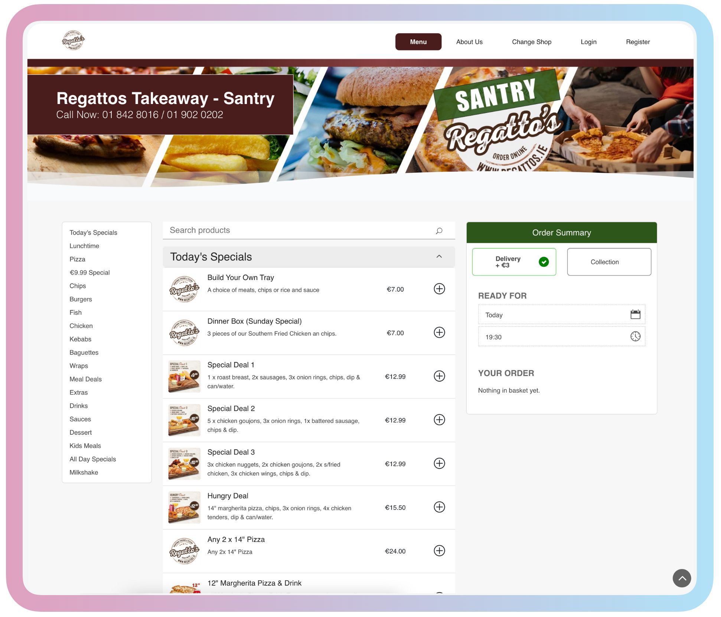
Task: Select the Delivery toggle option
Action: (x=516, y=262)
